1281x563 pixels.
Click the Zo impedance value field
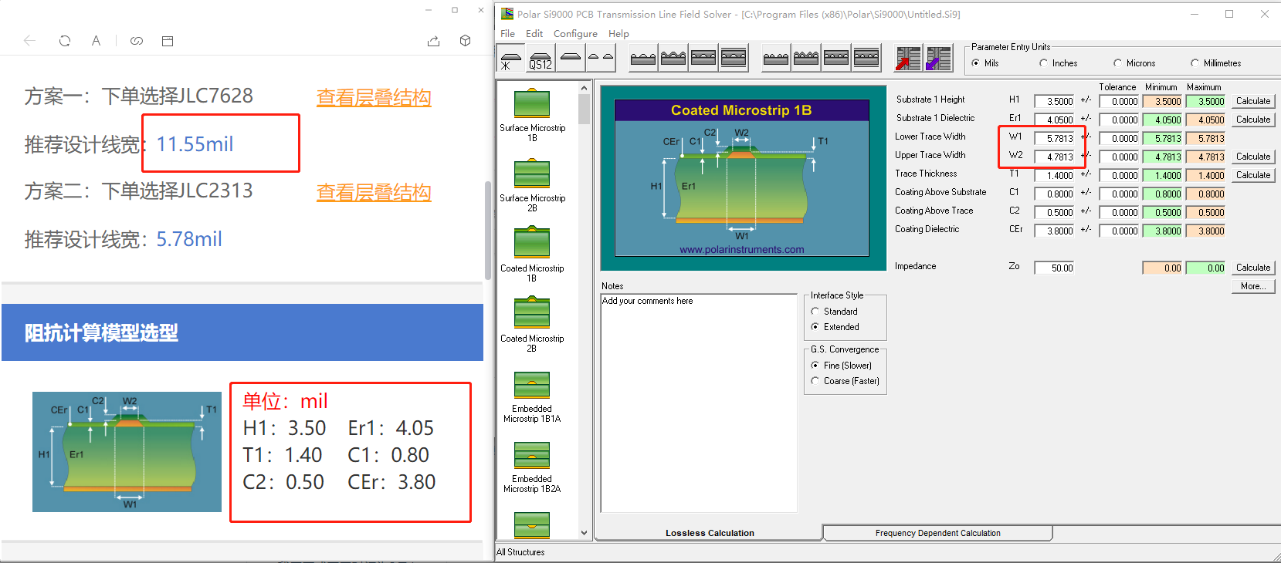(x=1054, y=268)
